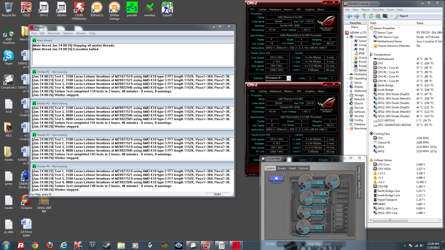The height and width of the screenshot is (250, 445).
Task: Expand the Network node in AIDA64 tree
Action: click(347, 99)
